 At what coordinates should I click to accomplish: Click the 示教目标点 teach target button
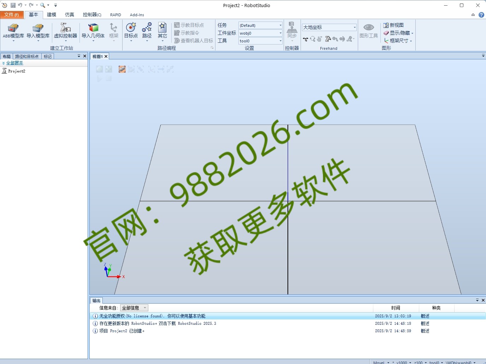(189, 25)
